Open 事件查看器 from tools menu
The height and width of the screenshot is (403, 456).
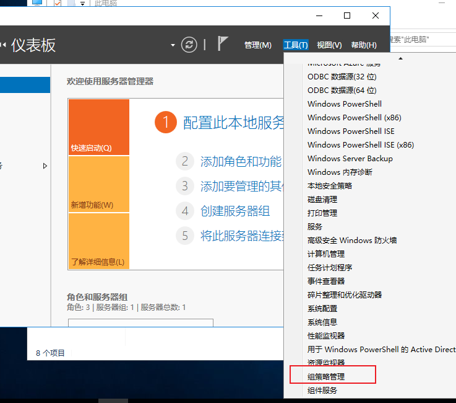click(x=325, y=281)
